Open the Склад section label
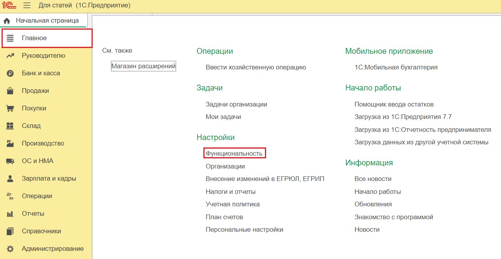The height and width of the screenshot is (259, 501). [31, 126]
